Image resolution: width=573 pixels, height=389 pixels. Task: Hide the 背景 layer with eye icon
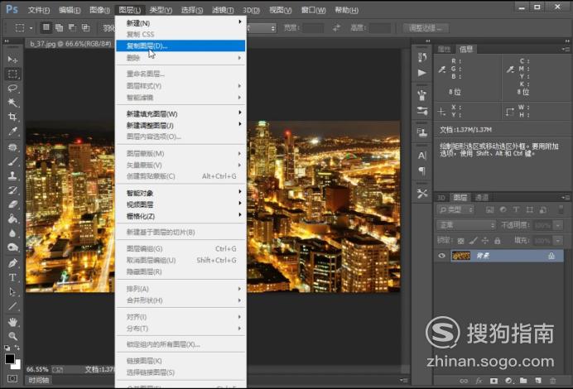(442, 256)
